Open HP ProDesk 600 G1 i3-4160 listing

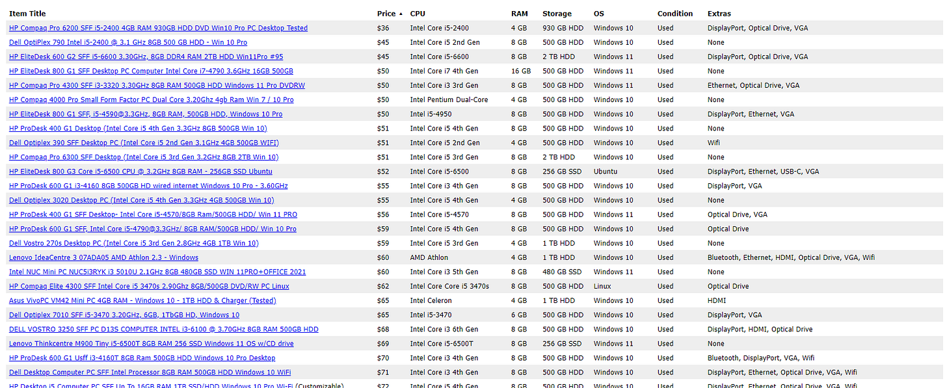(x=148, y=186)
